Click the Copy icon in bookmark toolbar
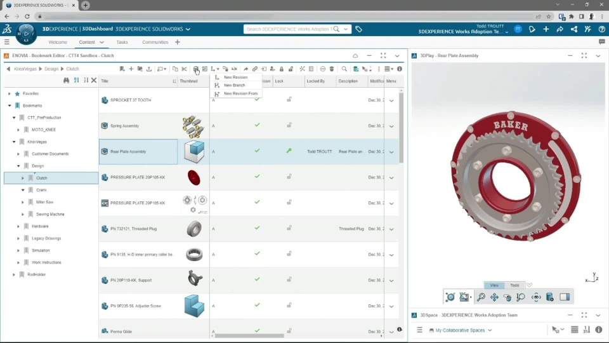 [175, 69]
